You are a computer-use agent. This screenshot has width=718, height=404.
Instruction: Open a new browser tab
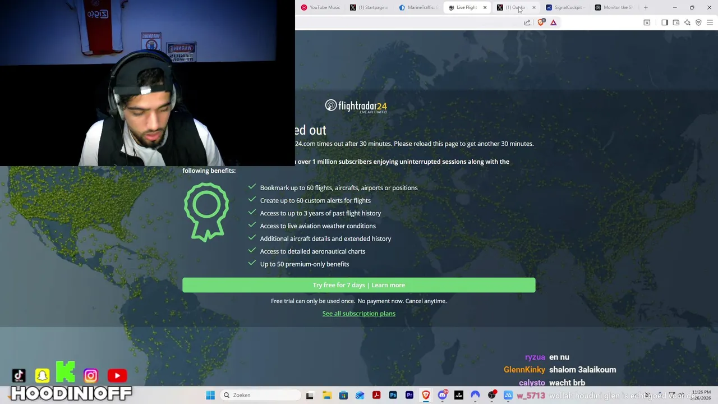[x=646, y=7]
